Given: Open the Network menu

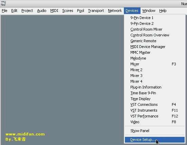Looking at the screenshot, I should coord(115,11).
